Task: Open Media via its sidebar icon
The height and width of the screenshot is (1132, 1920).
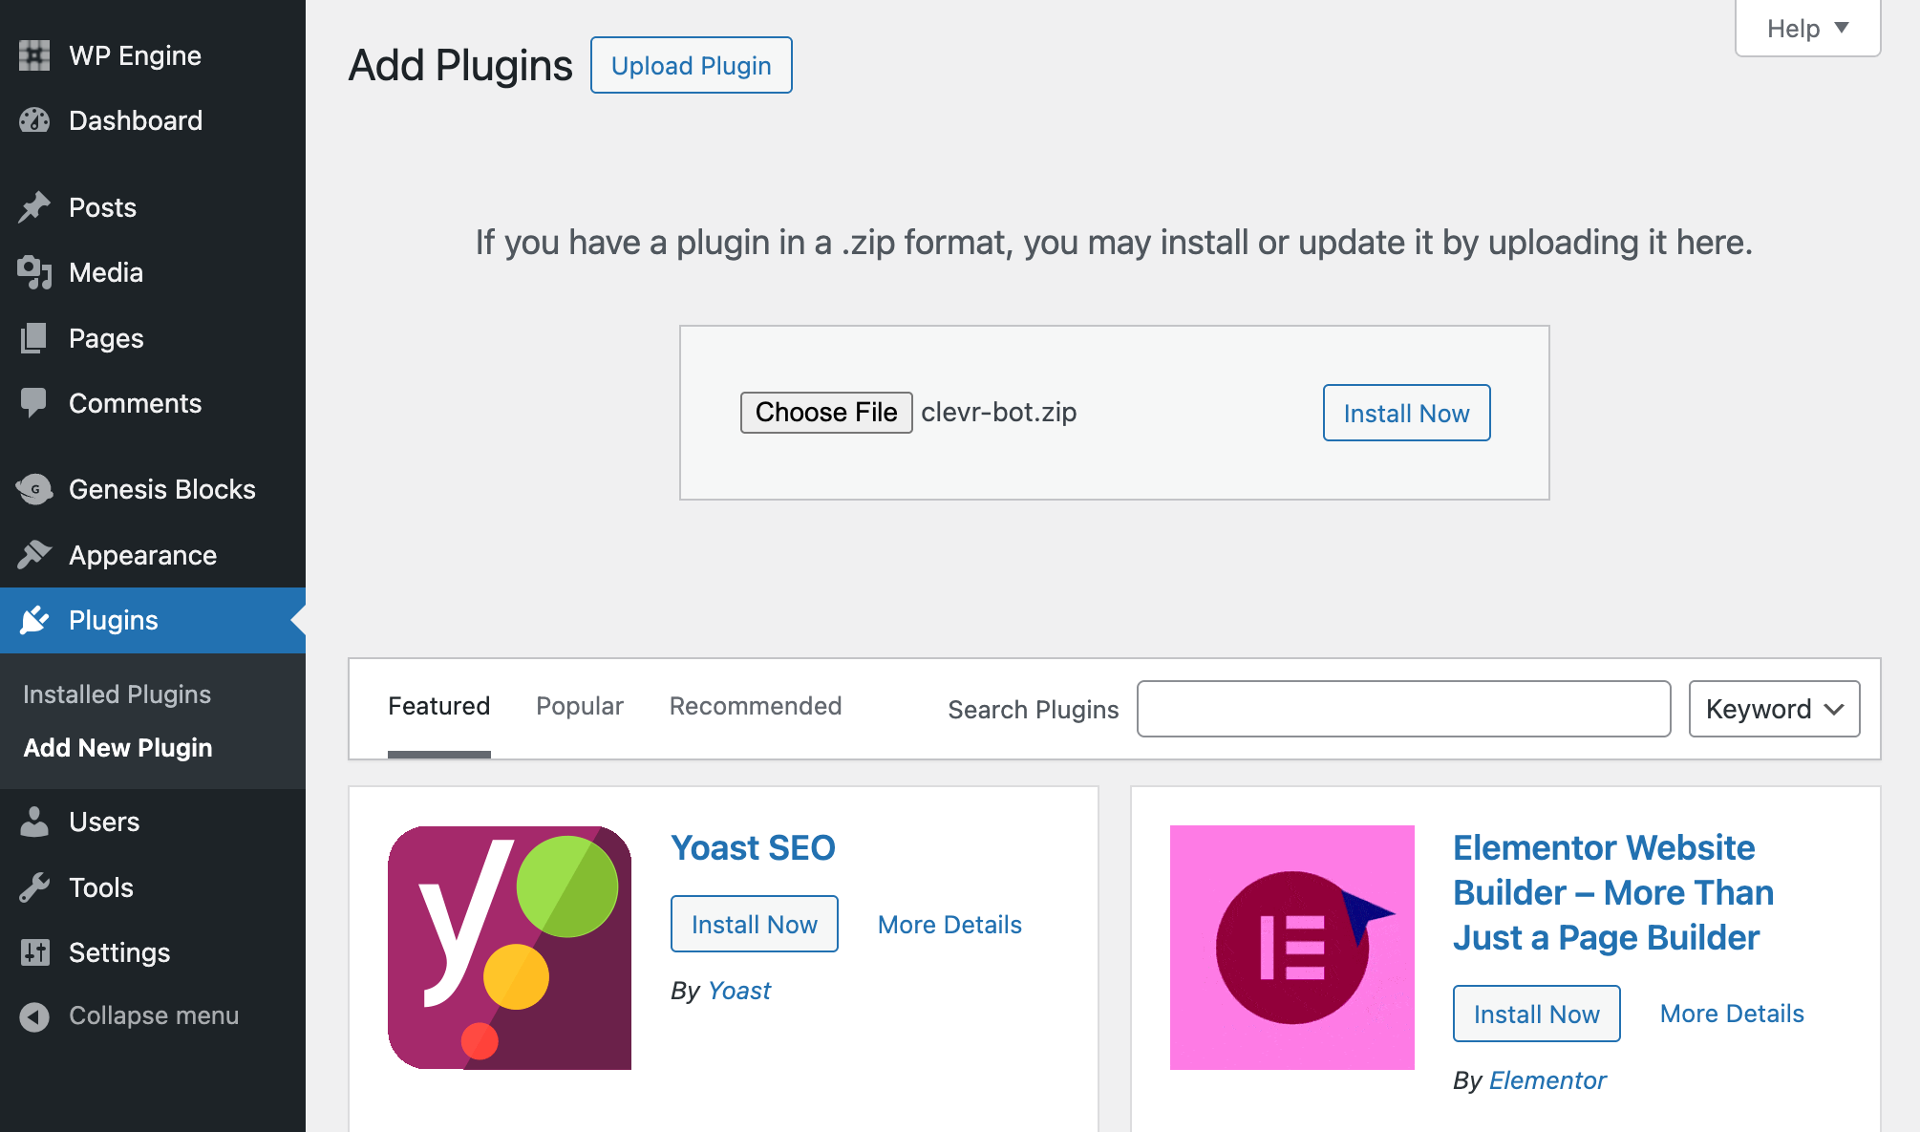Action: [x=34, y=272]
